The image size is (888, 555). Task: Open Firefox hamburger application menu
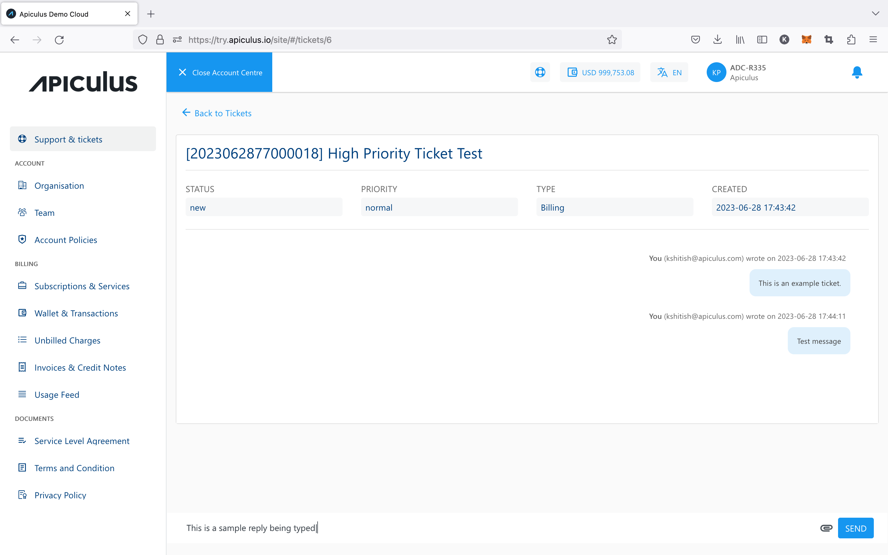tap(873, 40)
